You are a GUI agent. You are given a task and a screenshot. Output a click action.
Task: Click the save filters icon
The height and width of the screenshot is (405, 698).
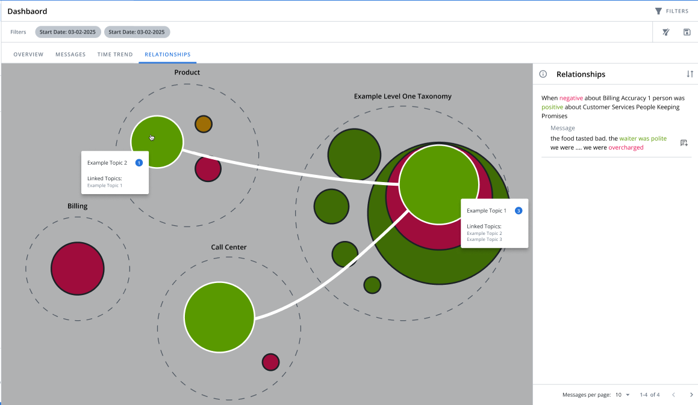coord(687,32)
